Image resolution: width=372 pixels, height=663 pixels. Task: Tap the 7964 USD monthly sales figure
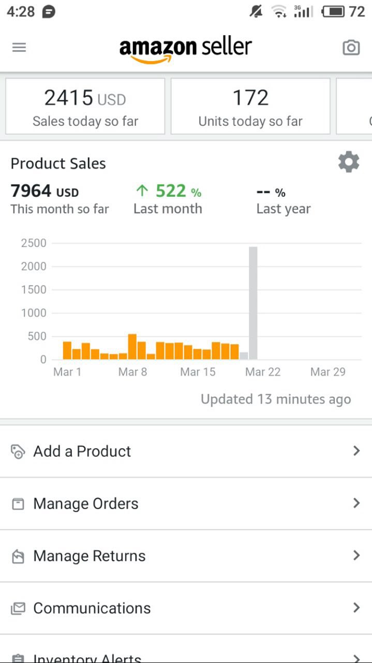(x=45, y=192)
